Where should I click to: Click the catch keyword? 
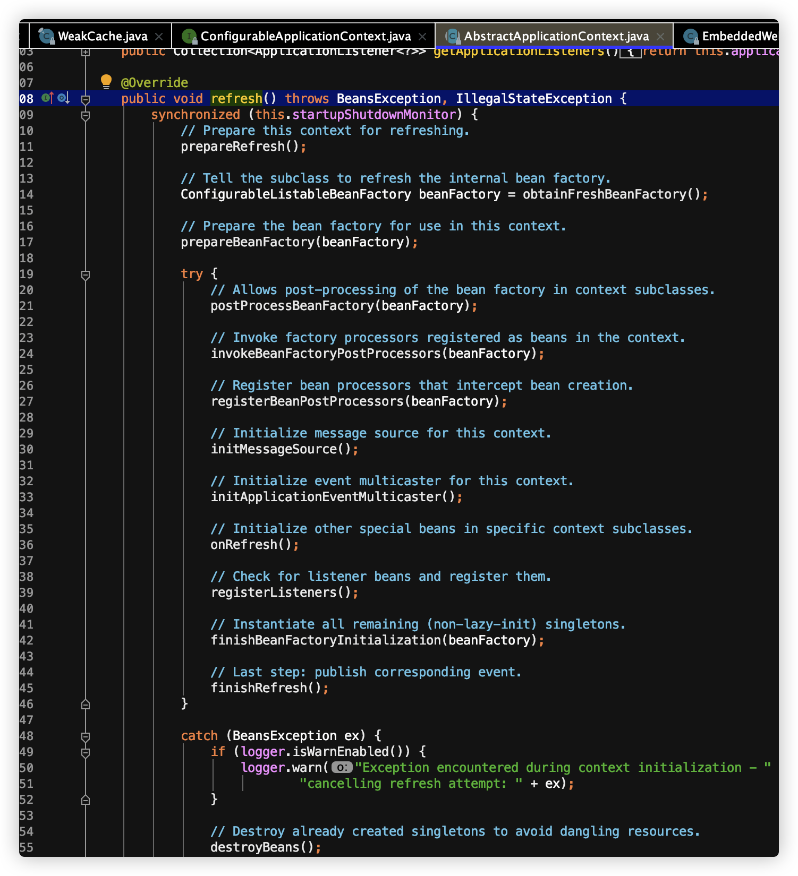point(199,735)
